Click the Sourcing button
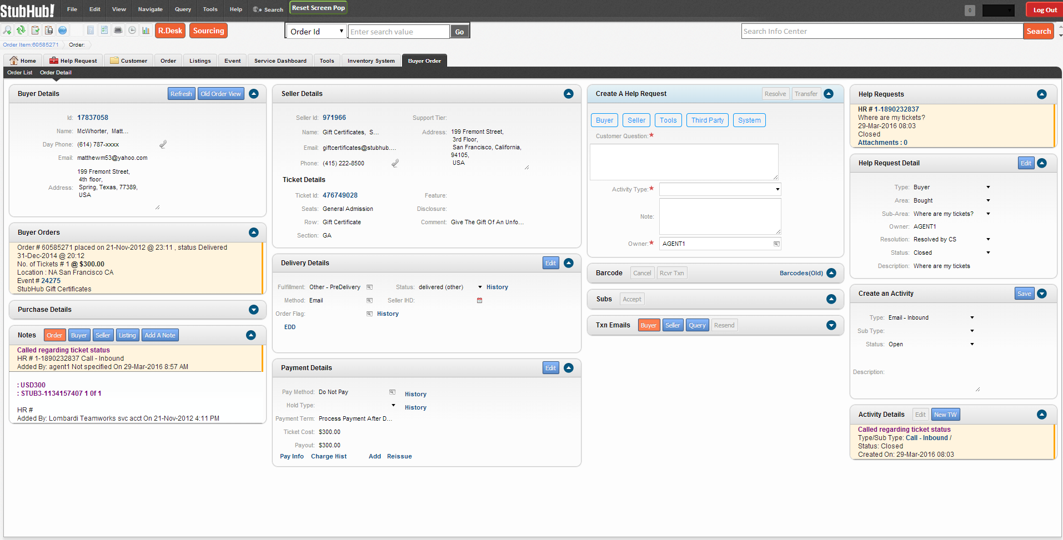This screenshot has height=540, width=1063. [x=209, y=31]
